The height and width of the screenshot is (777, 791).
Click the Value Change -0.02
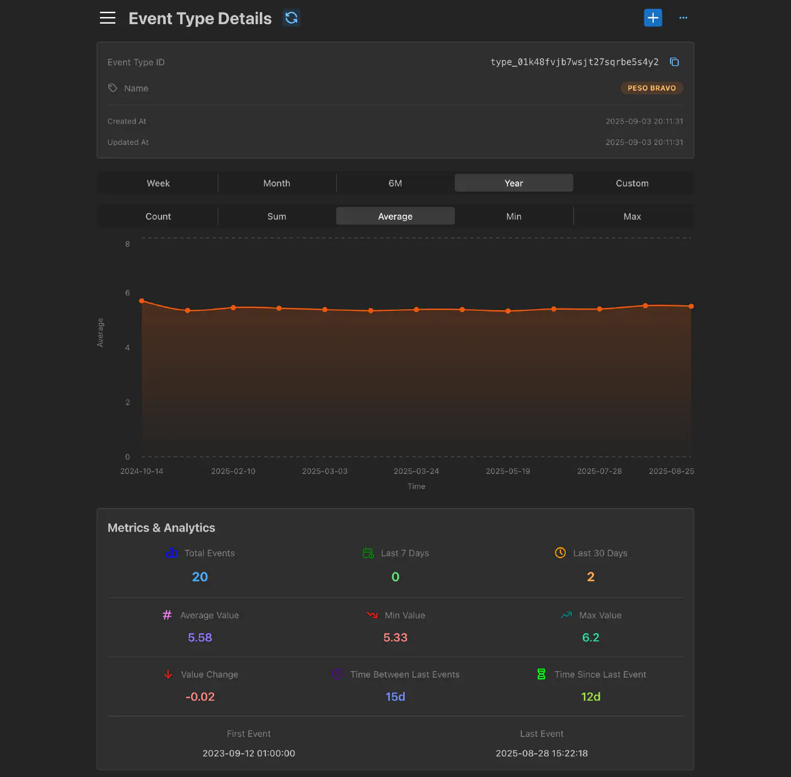coord(200,697)
